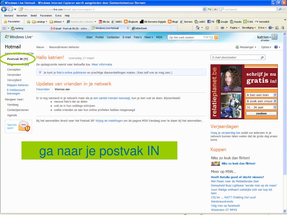Image resolution: width=287 pixels, height=215 pixels.
Task: Open the Meer dropdown in Windows Live
Action: 149,37
